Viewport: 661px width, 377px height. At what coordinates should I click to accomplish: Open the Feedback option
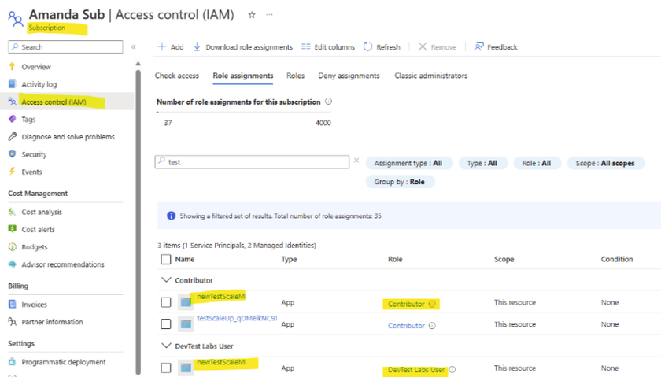coord(496,46)
